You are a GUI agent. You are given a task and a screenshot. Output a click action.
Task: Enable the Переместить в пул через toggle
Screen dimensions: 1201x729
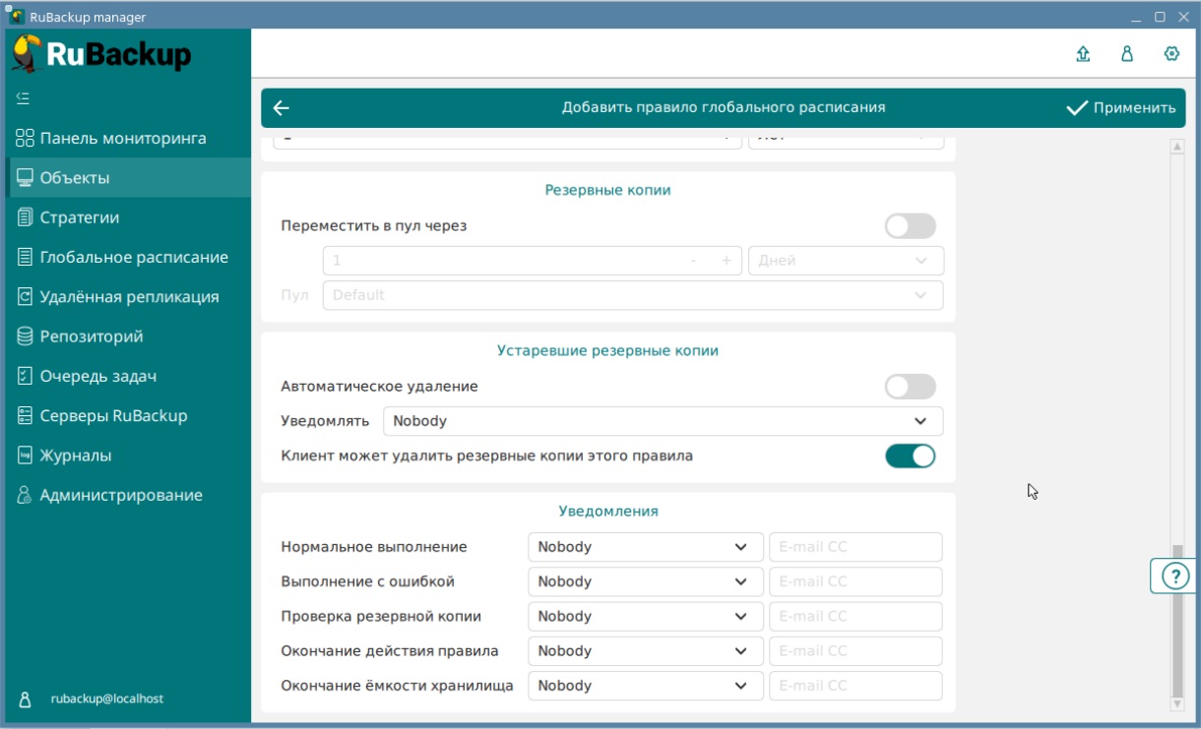(x=910, y=226)
